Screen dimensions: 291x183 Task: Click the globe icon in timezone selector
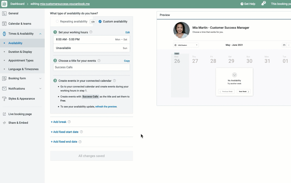tap(175, 45)
